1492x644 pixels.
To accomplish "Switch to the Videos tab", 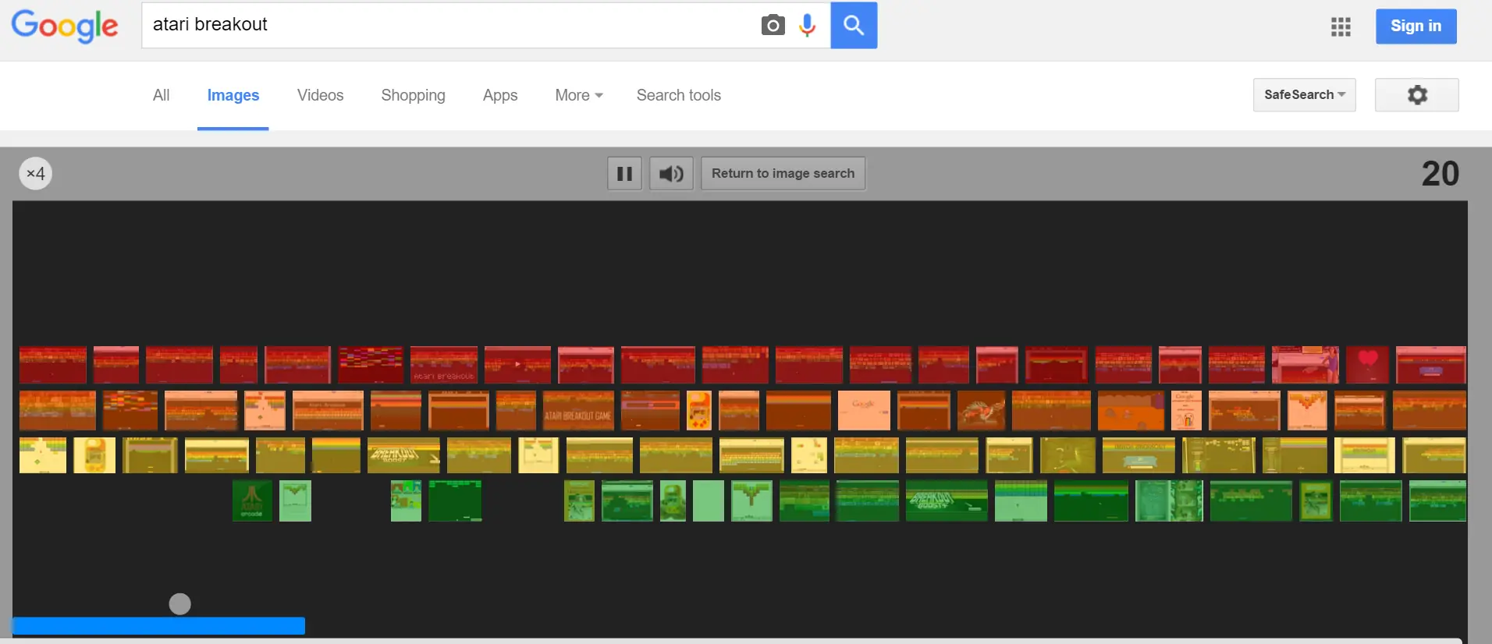I will tap(320, 95).
